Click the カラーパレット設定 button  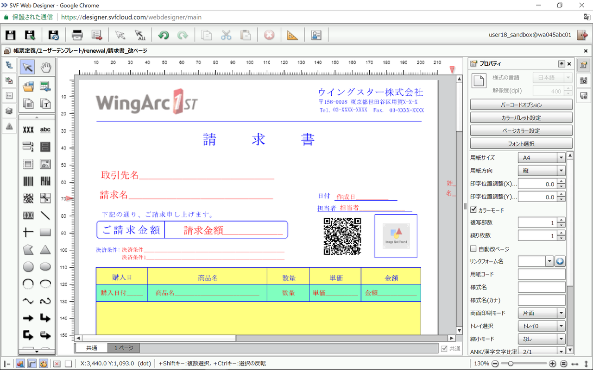pos(521,118)
